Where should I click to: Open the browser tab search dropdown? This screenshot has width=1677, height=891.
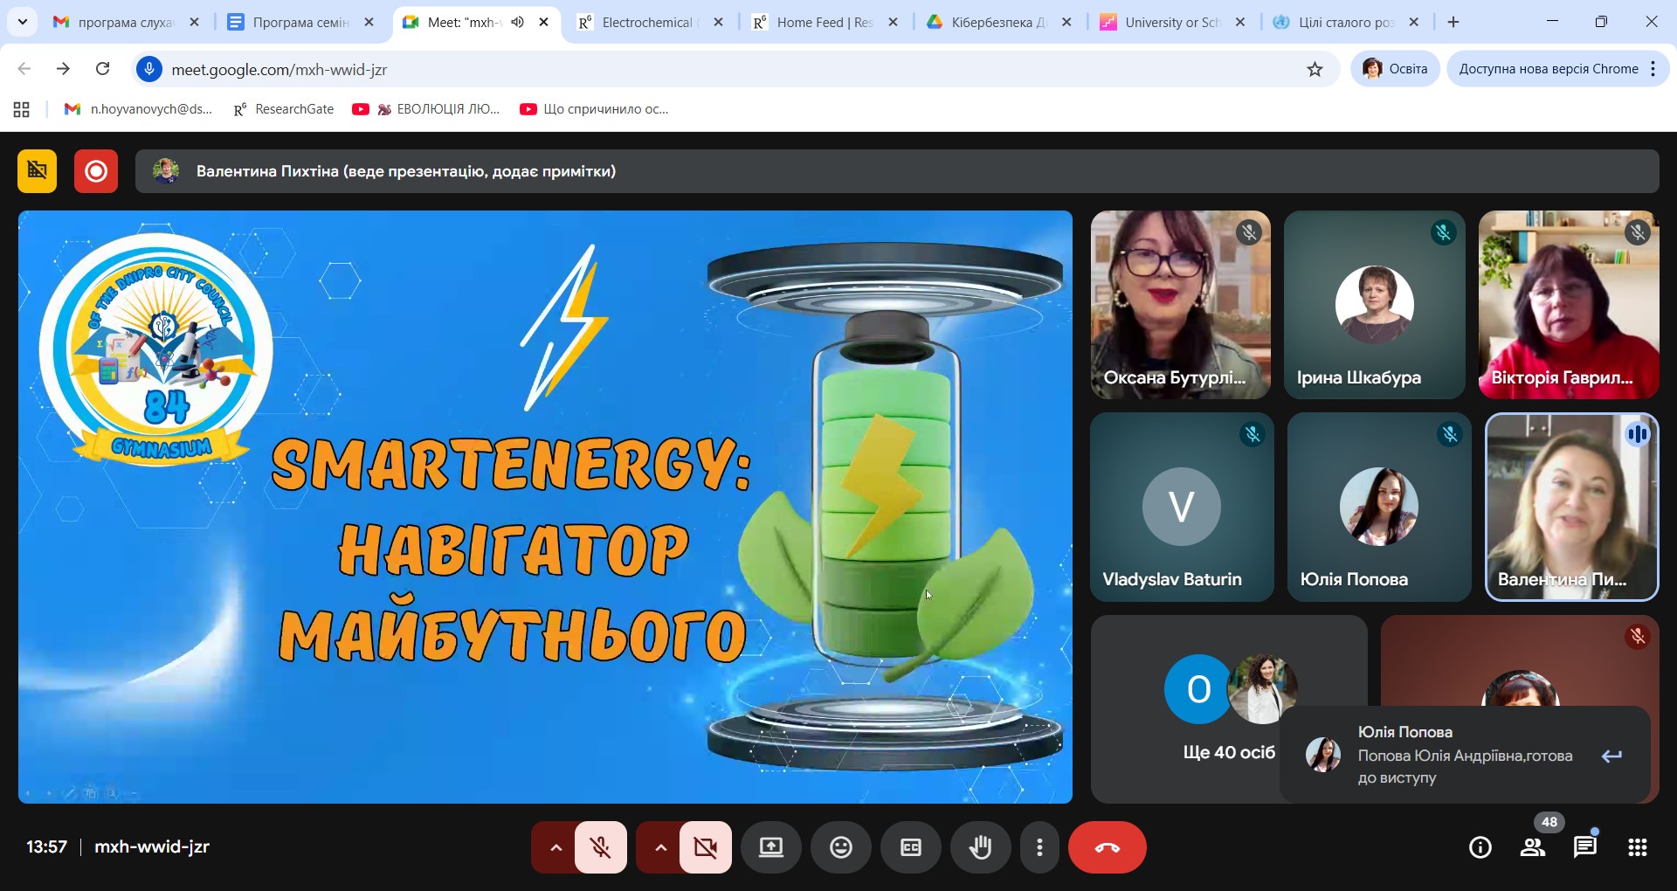coord(22,22)
